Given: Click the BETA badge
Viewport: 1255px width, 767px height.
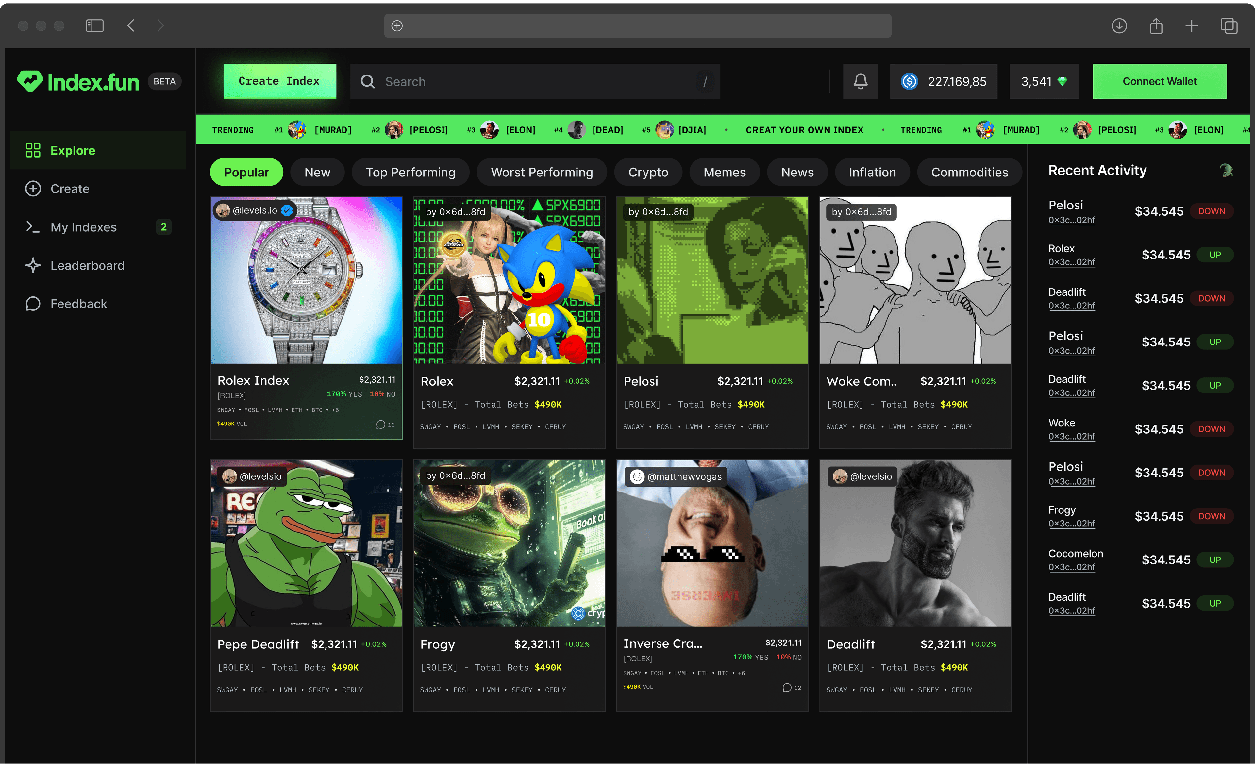Looking at the screenshot, I should (164, 81).
